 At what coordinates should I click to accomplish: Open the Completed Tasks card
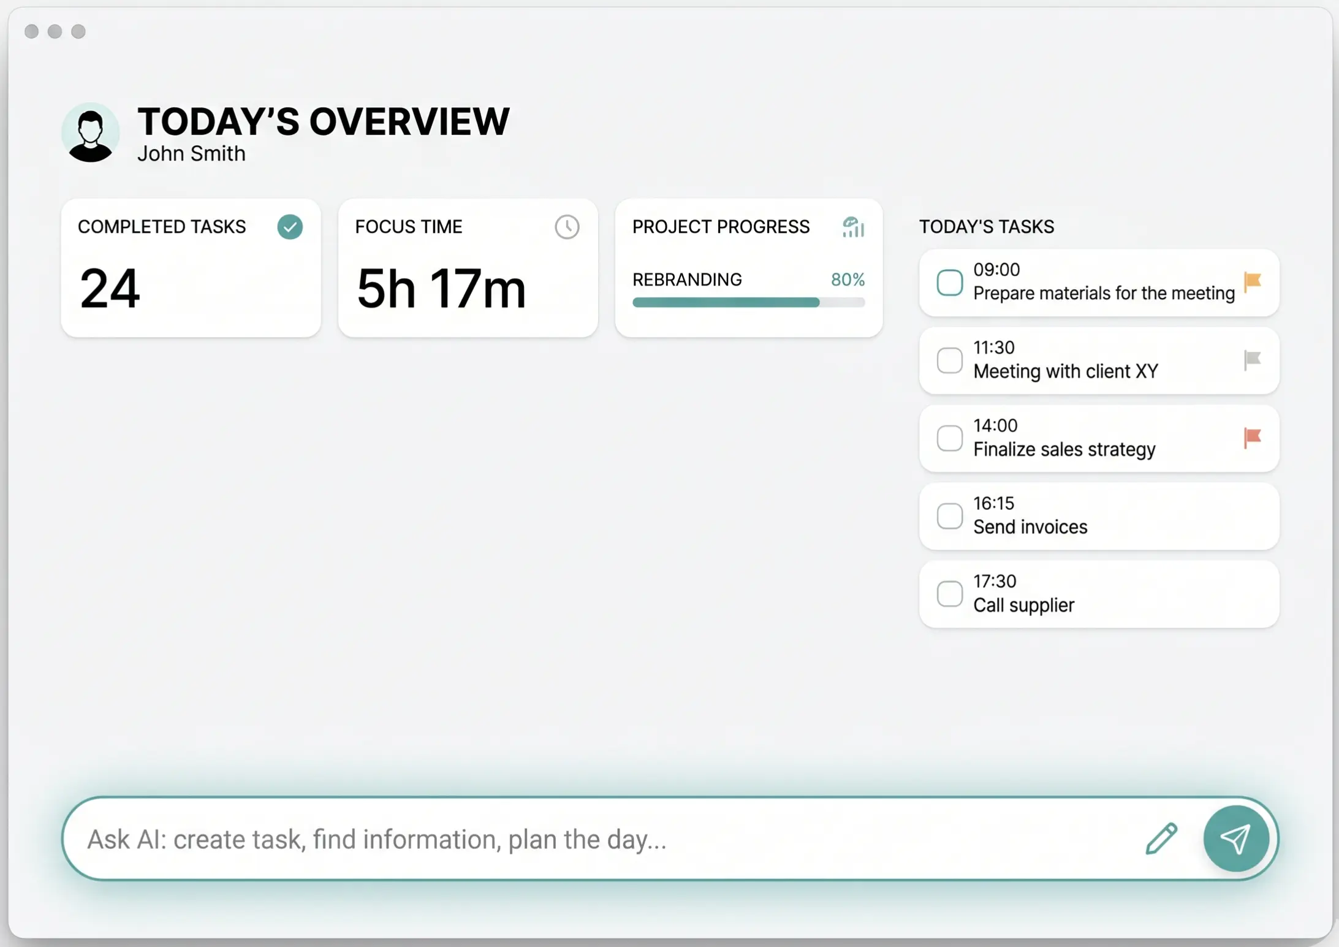click(191, 268)
